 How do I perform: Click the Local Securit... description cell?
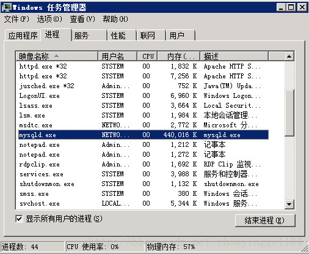[232, 105]
